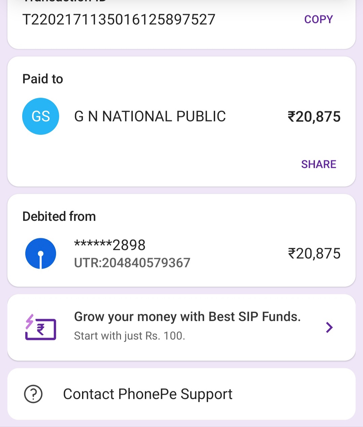Screen dimensions: 363x427
Task: Tap the question mark help icon
Action: (x=33, y=394)
